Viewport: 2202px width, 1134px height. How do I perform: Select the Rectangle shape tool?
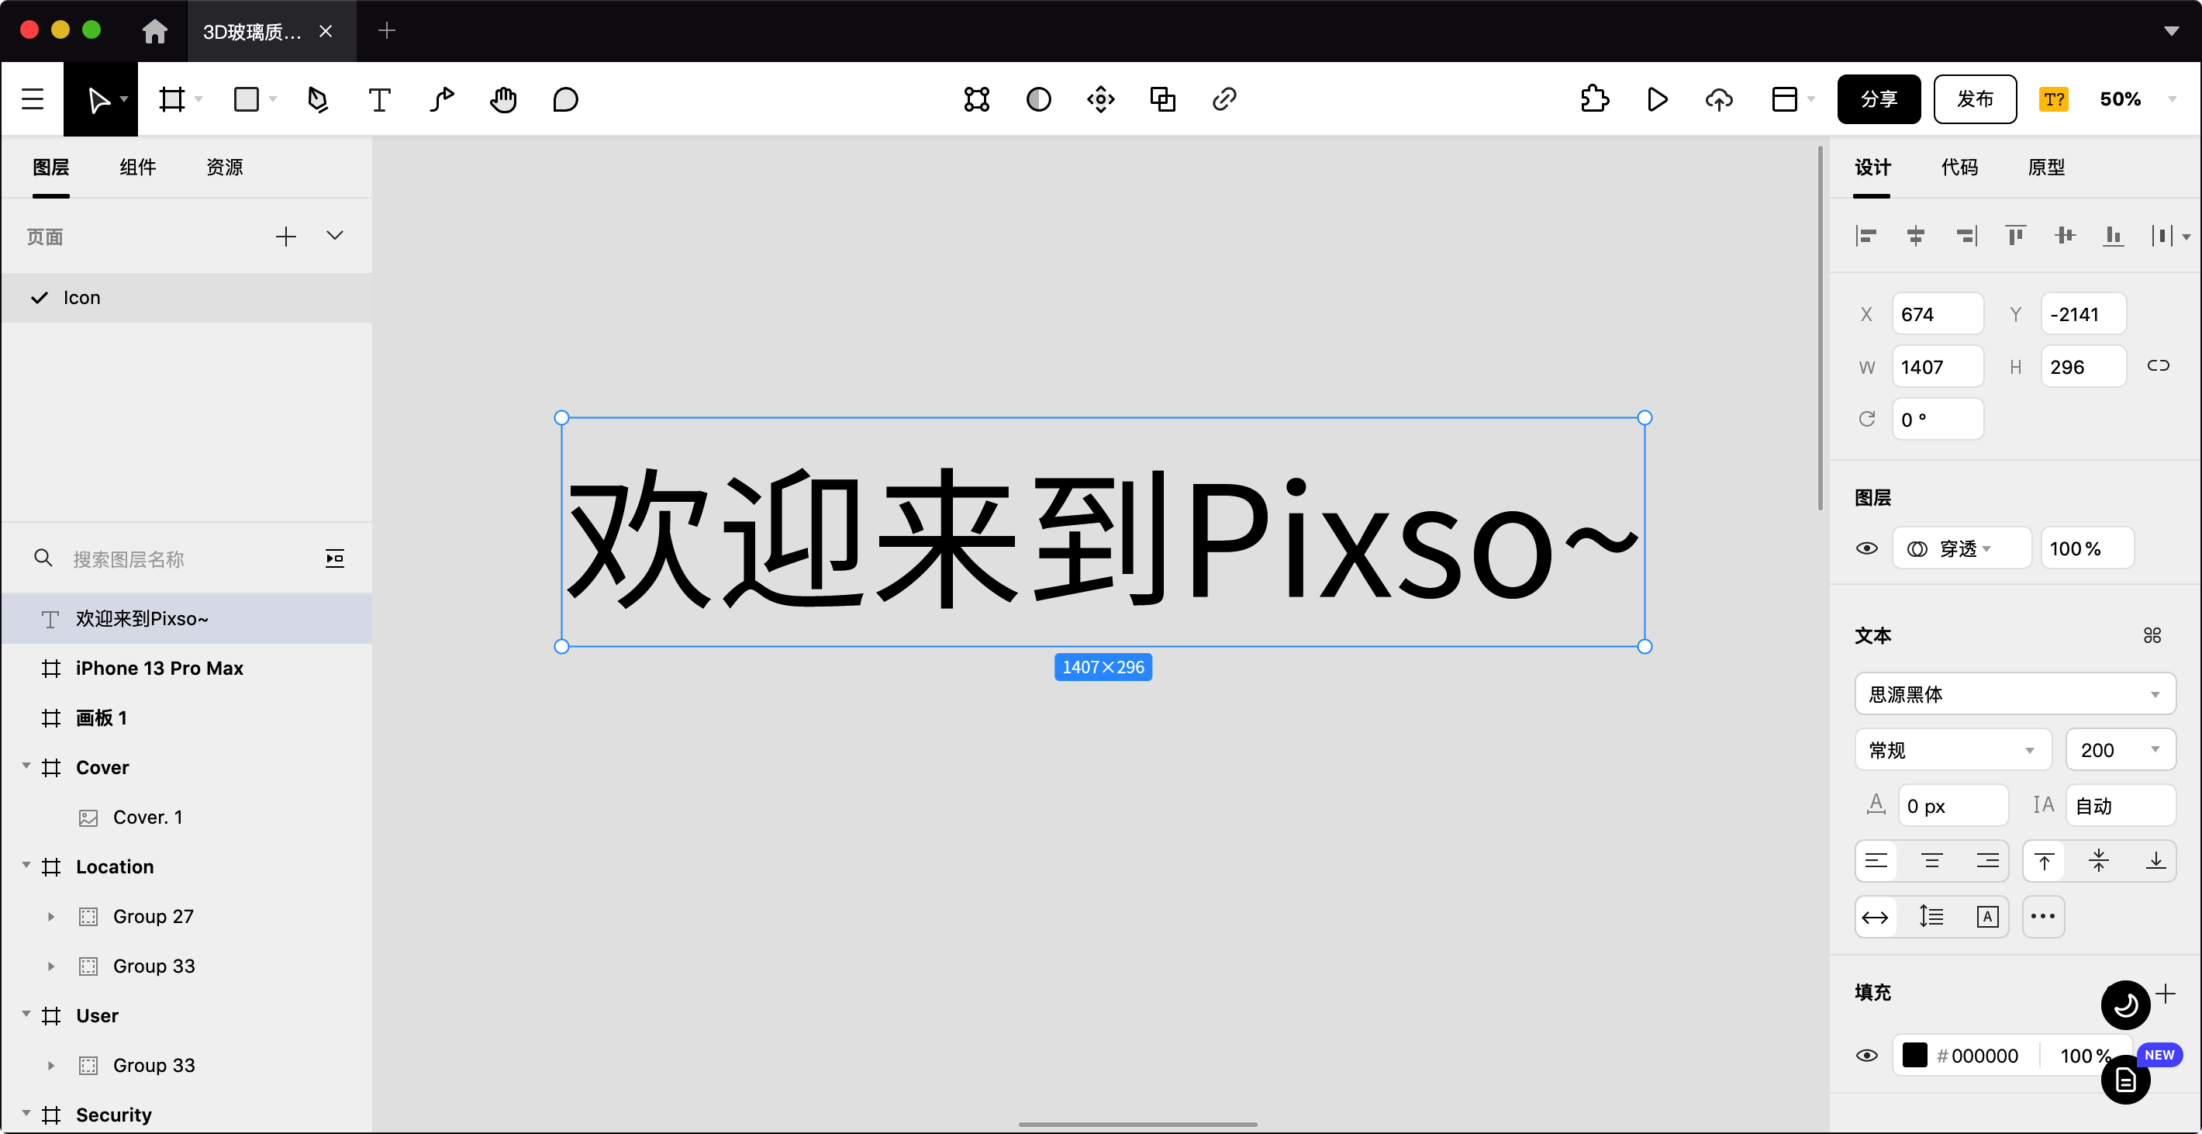coord(247,99)
